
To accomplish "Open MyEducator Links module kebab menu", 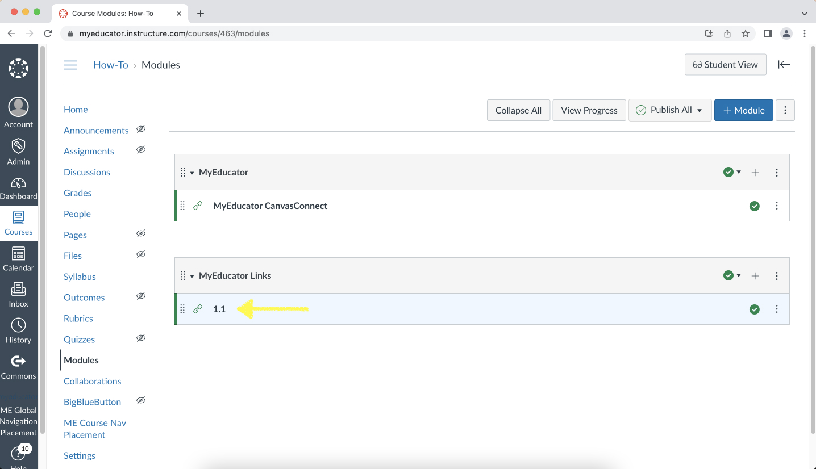I will (x=777, y=276).
